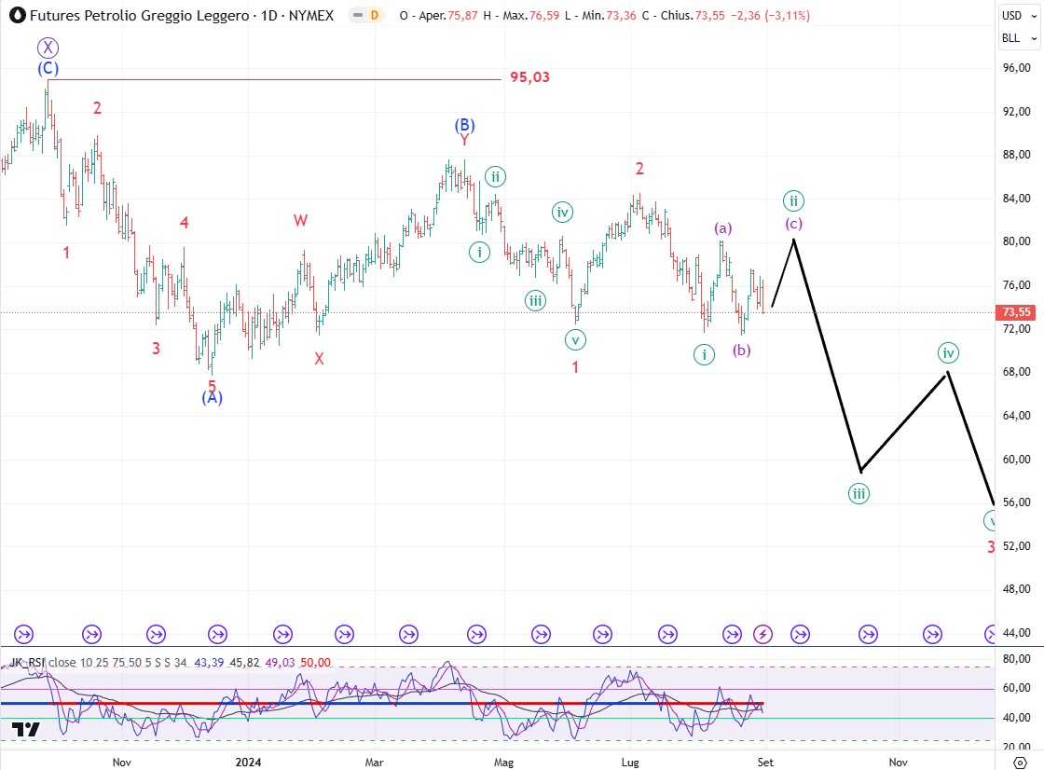Image resolution: width=1044 pixels, height=770 pixels.
Task: Click the current price tag 73,55
Action: coord(1016,311)
